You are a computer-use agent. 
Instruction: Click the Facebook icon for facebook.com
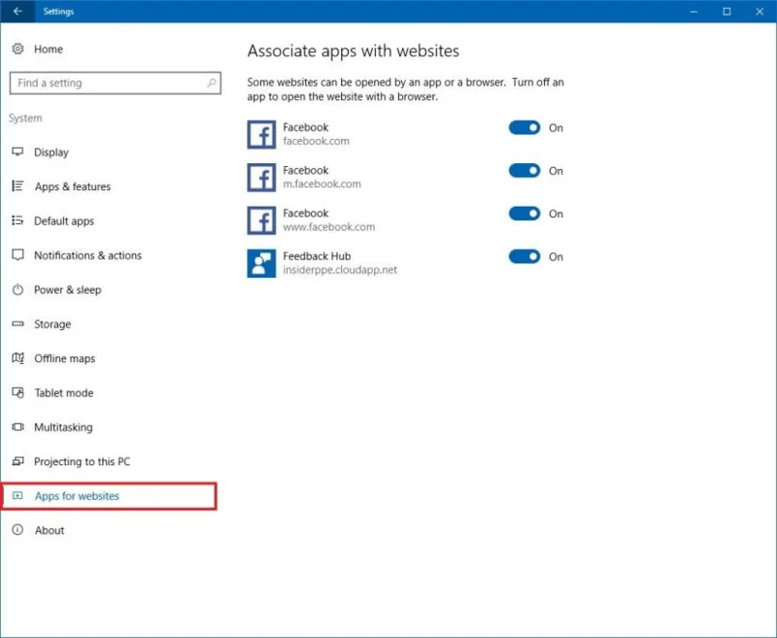(x=261, y=134)
